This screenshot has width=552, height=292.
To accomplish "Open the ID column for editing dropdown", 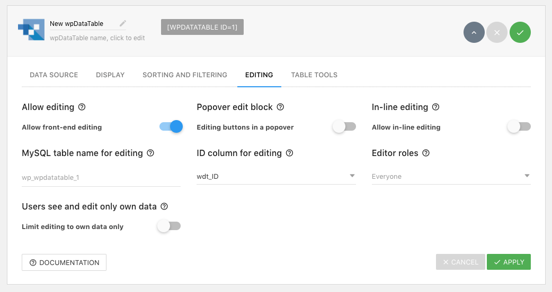I will (x=276, y=176).
